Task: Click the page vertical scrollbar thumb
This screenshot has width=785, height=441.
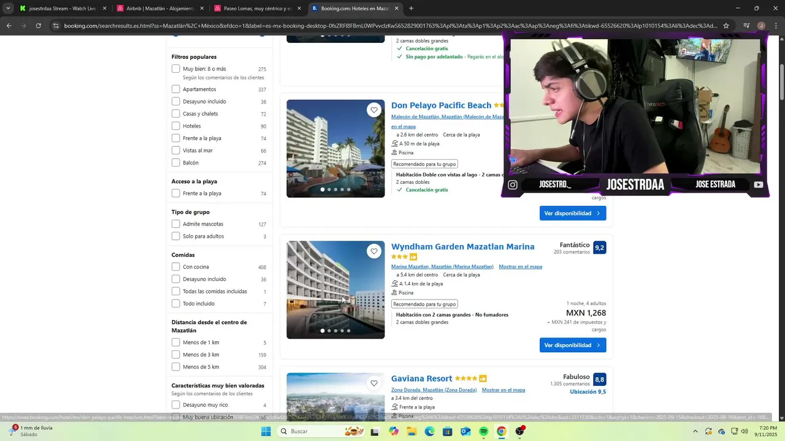Action: [x=781, y=83]
